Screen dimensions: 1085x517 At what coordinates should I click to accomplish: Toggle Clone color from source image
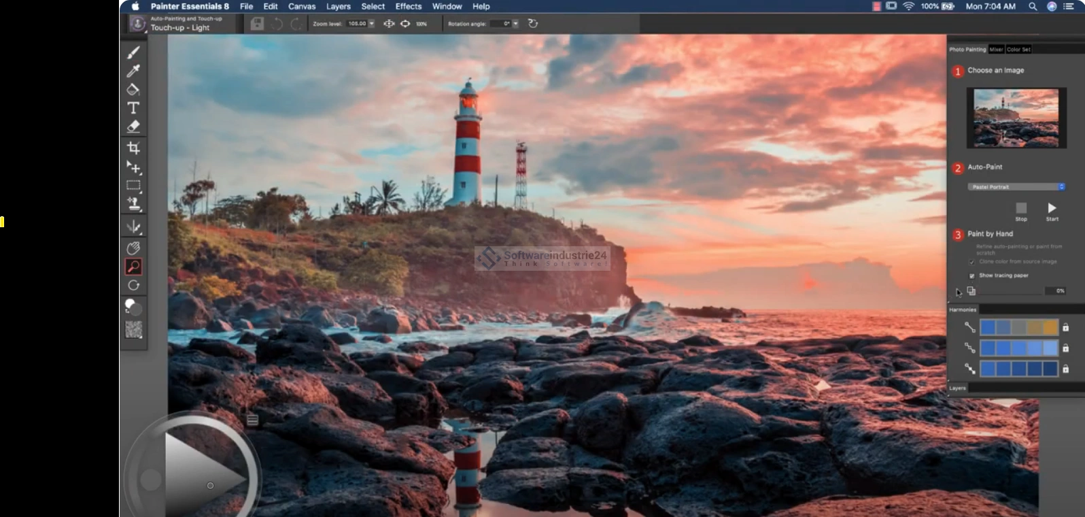coord(971,262)
